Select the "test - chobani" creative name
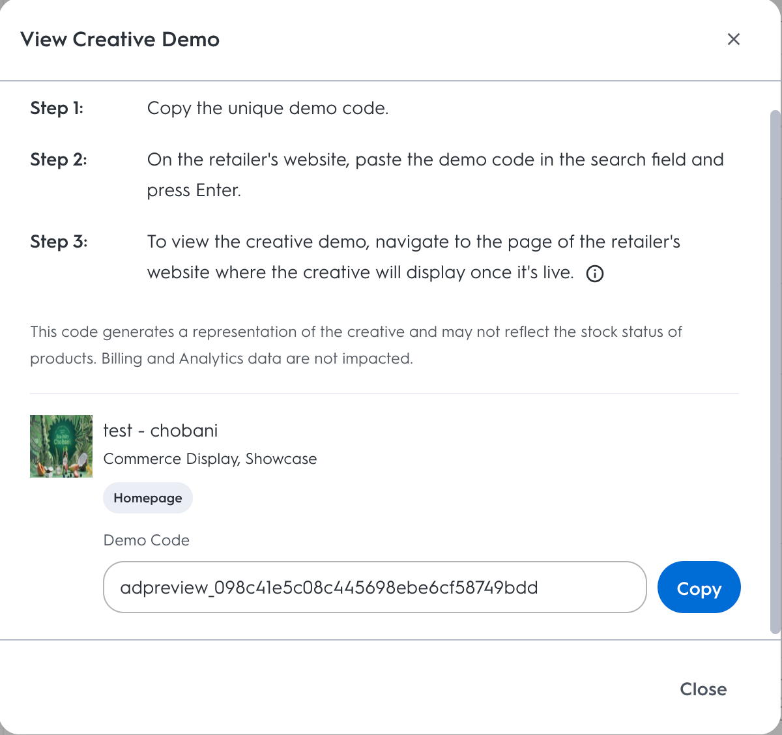Image resolution: width=782 pixels, height=735 pixels. [160, 431]
